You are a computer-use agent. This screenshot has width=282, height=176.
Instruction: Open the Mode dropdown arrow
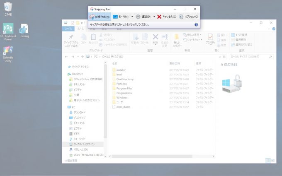pyautogui.click(x=132, y=17)
